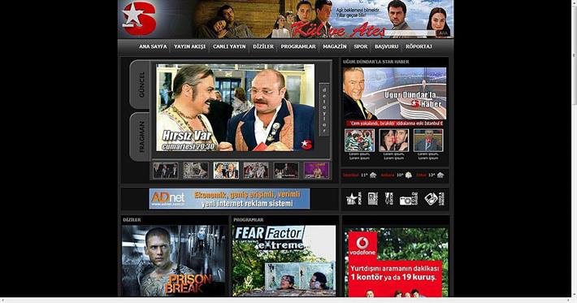The width and height of the screenshot is (577, 303).
Task: Open the Fear Factor Extreme image
Action: (284, 261)
